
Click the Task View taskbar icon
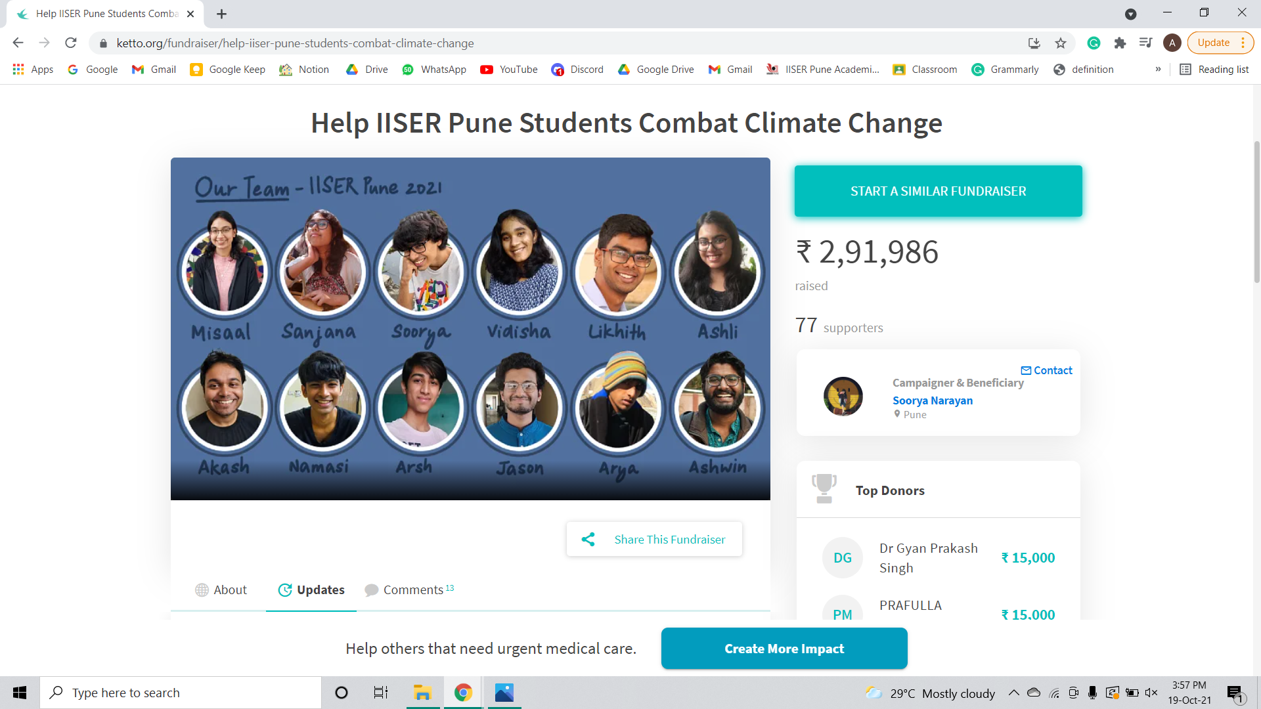pyautogui.click(x=381, y=693)
